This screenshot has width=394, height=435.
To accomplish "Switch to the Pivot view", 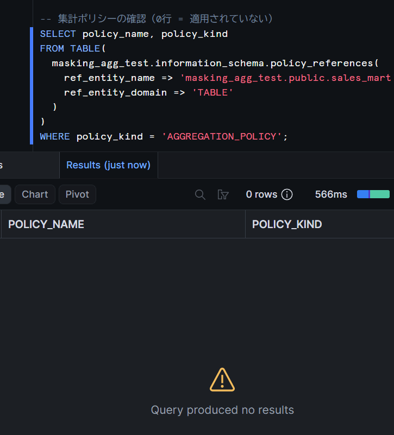I will [x=77, y=194].
